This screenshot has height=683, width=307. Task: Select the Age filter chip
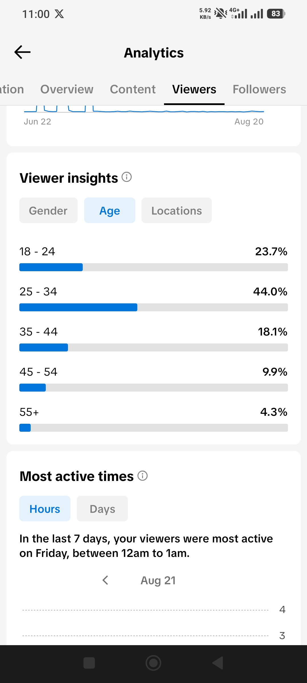pyautogui.click(x=110, y=210)
